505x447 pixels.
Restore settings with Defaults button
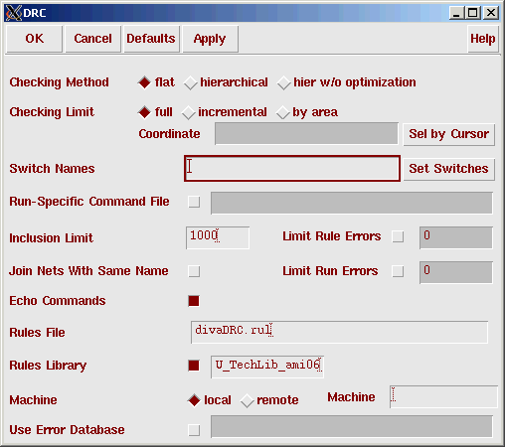pyautogui.click(x=151, y=39)
